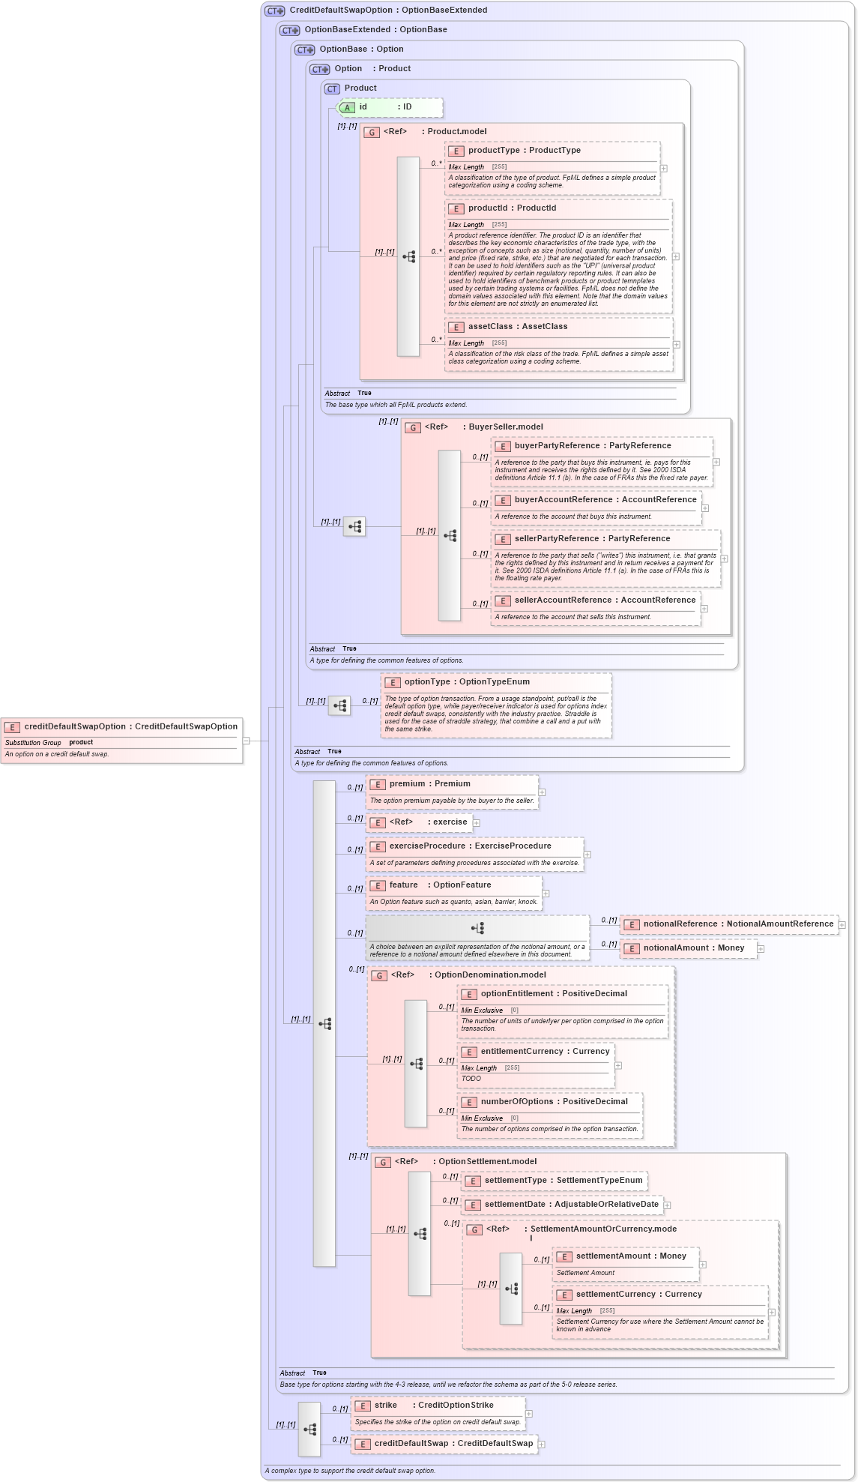
Task: Expand the settlementAmount element
Action: coord(703,1265)
